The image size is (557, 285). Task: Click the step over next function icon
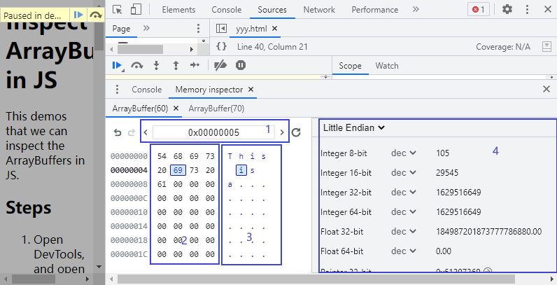click(x=137, y=65)
